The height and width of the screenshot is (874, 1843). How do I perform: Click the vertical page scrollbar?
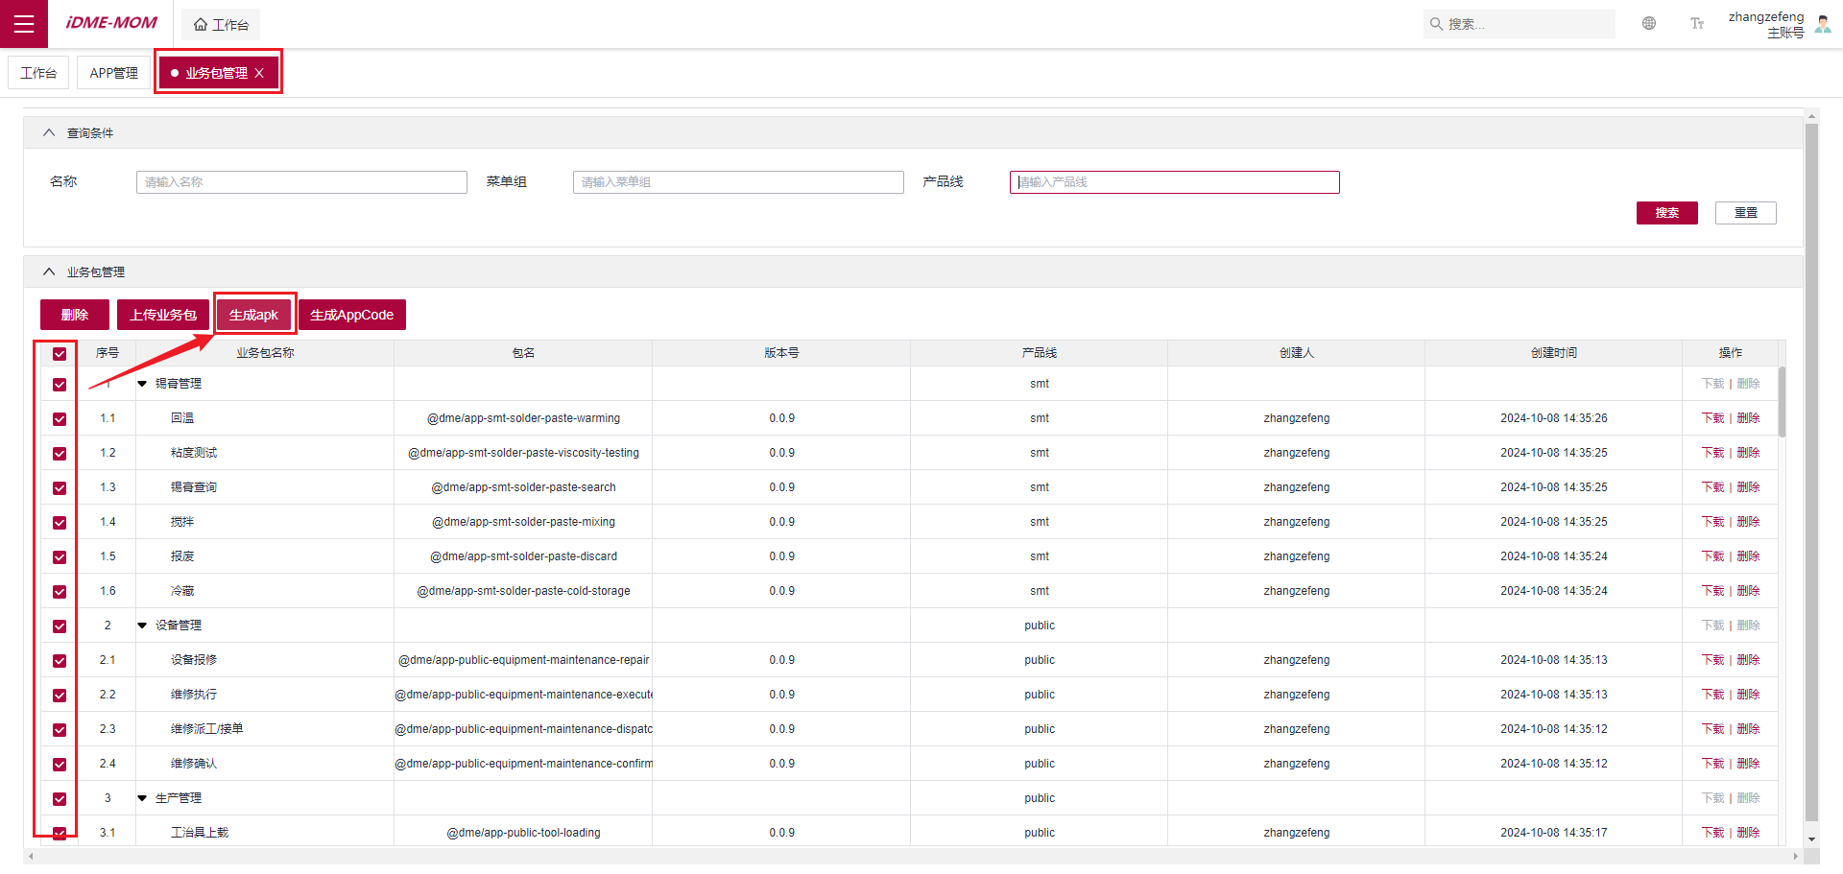[x=1811, y=480]
